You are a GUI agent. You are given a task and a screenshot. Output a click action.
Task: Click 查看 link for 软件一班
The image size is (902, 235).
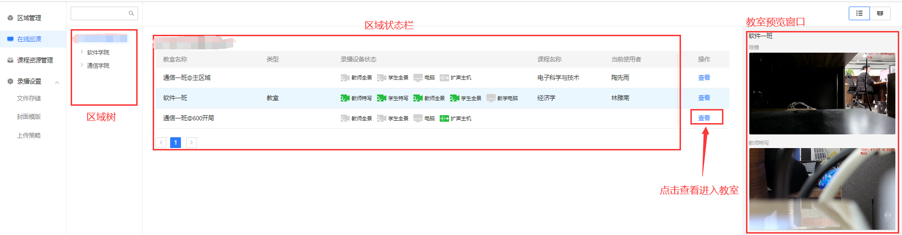(x=704, y=98)
